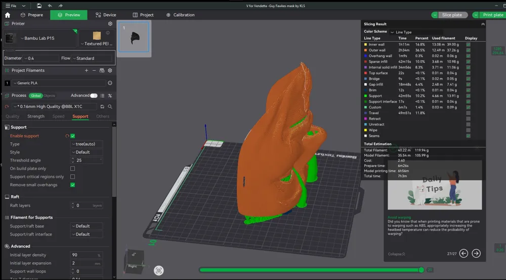Screen dimensions: 506x280
Task: Open Textured PEI plate type dropdown
Action: [x=97, y=44]
